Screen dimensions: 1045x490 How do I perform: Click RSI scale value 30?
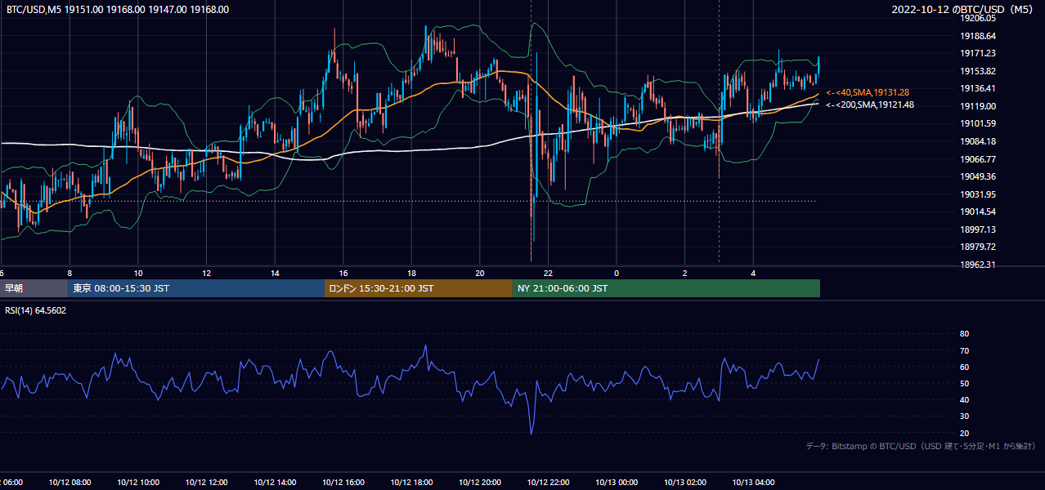964,416
